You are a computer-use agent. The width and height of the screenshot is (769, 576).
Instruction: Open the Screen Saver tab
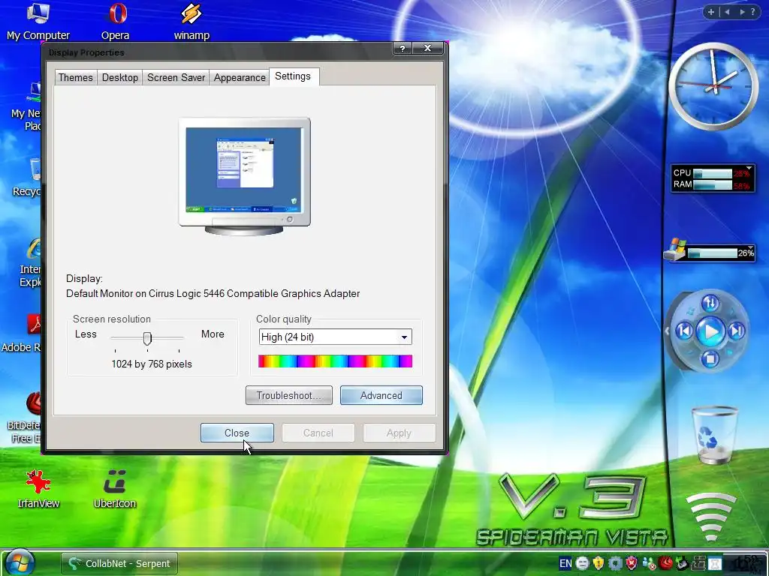pyautogui.click(x=176, y=77)
